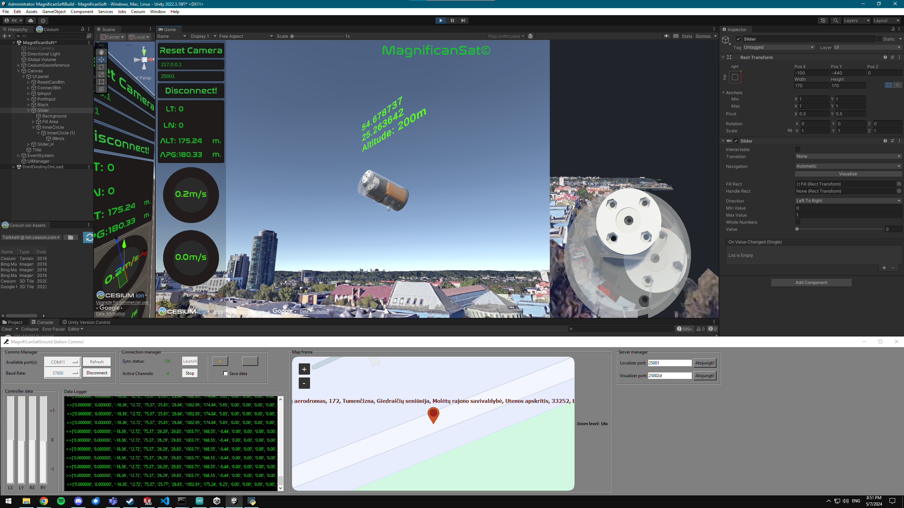Open Undo History icon near Layers
This screenshot has height=508, width=904.
pos(823,20)
